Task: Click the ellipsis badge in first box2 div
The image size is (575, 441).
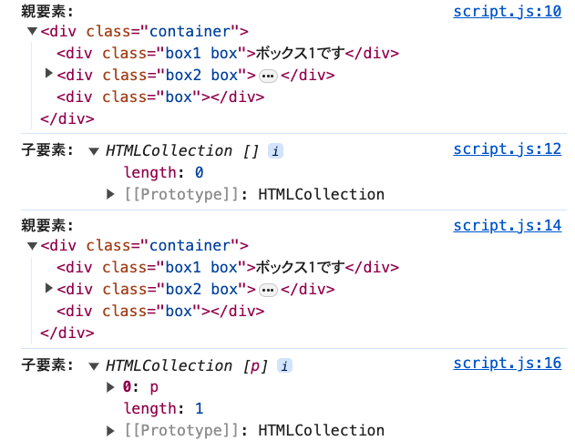Action: [268, 76]
